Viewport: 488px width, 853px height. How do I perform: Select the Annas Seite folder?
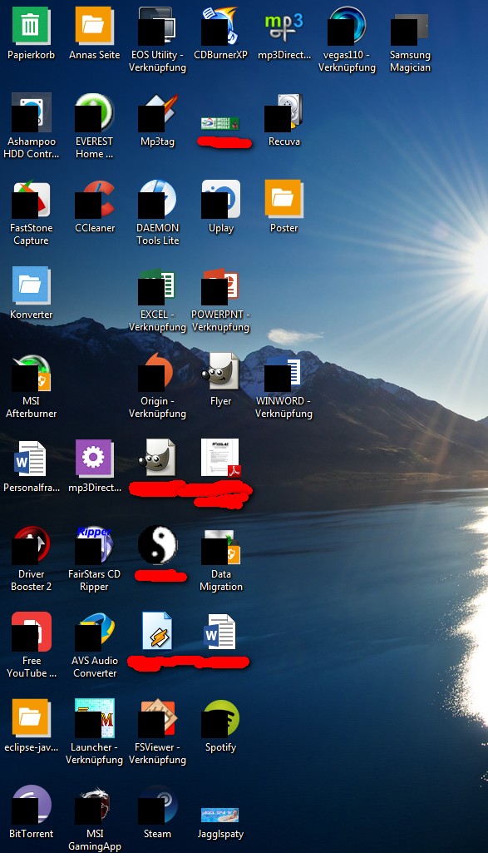coord(94,26)
